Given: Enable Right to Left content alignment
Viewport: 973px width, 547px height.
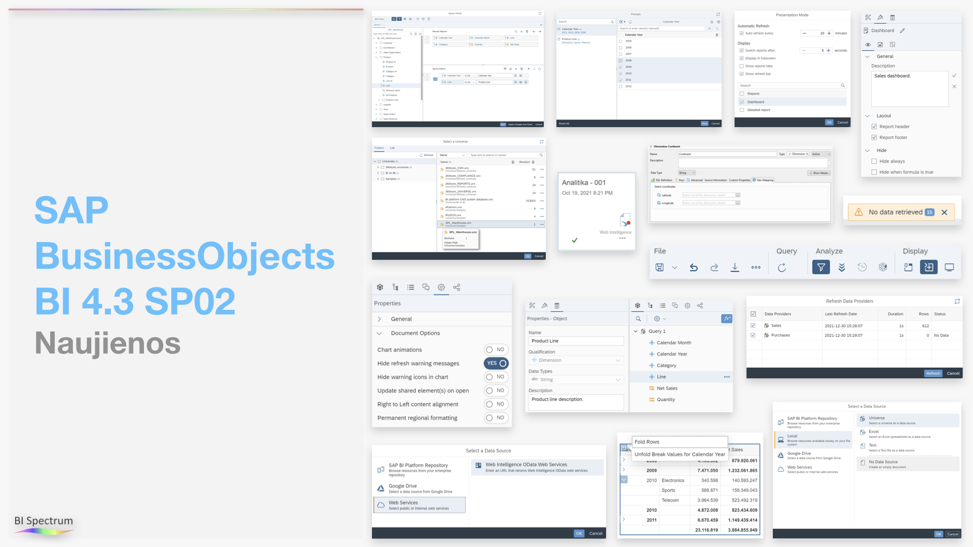Looking at the screenshot, I should point(496,404).
